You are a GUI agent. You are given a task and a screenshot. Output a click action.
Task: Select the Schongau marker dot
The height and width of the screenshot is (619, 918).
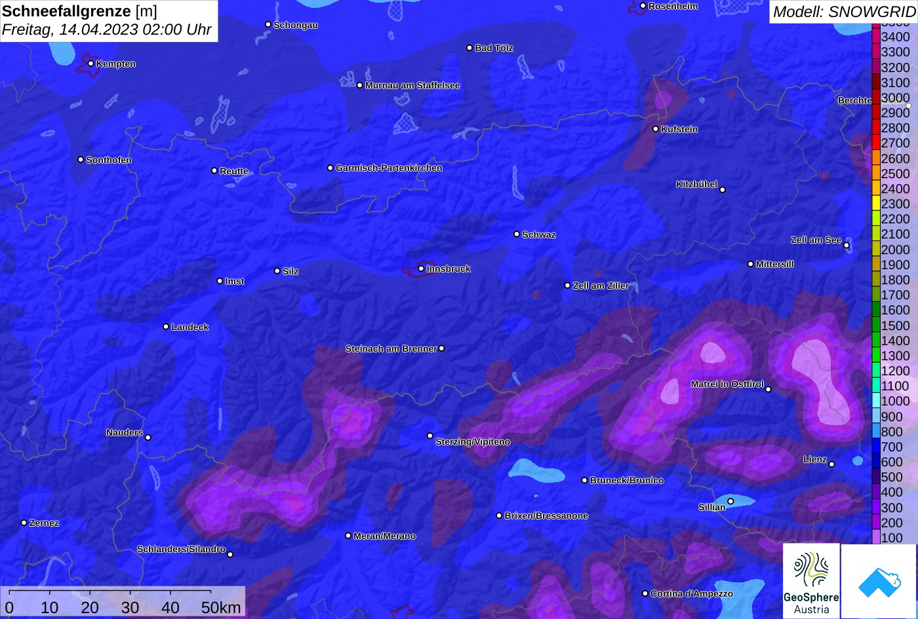coord(268,24)
